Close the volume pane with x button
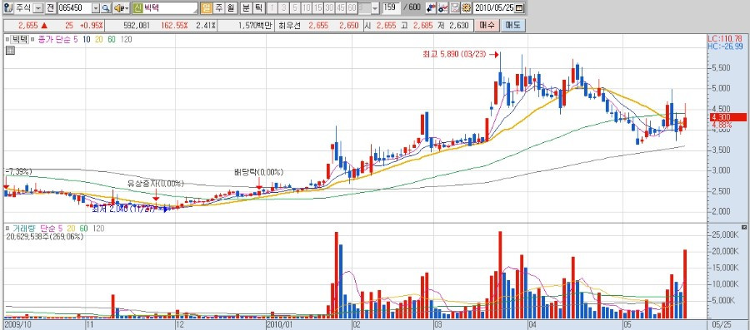Image resolution: width=750 pixels, height=330 pixels. (x=743, y=228)
